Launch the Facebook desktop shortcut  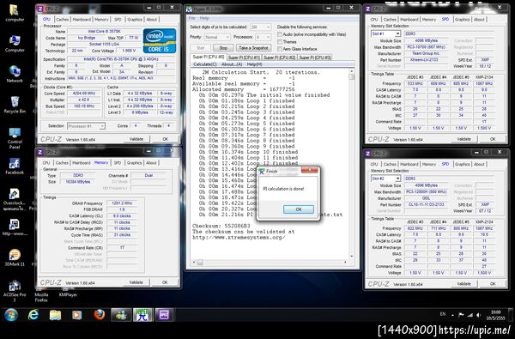[x=15, y=166]
